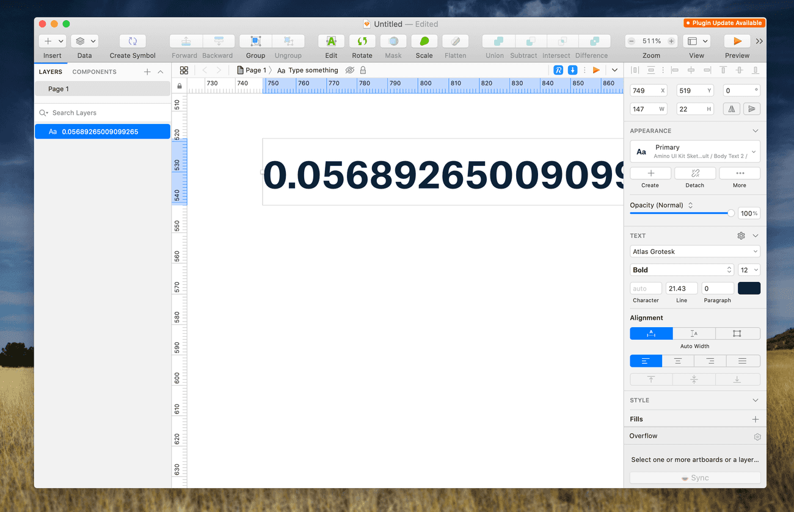Select the Rotate tool in toolbar
Screen dimensions: 794x512
tap(362, 41)
